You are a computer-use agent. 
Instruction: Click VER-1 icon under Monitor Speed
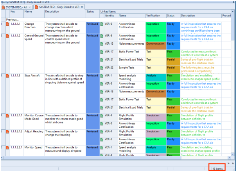[102, 147]
